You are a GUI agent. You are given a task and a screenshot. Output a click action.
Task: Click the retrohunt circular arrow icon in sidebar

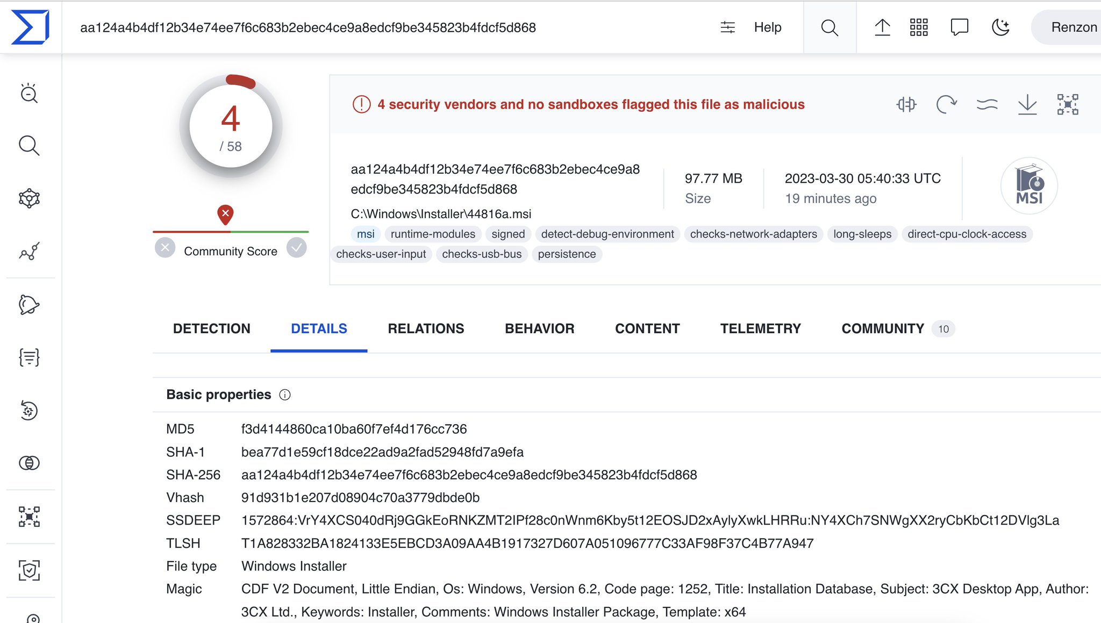29,410
